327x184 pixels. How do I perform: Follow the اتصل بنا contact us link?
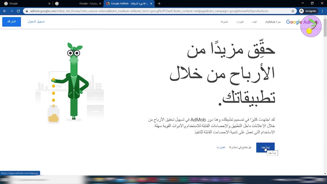221,147
